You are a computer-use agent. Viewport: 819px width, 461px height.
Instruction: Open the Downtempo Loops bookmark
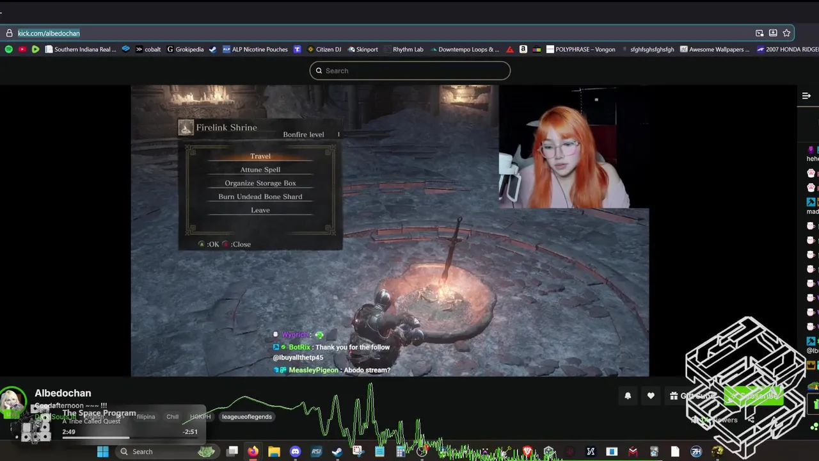pyautogui.click(x=463, y=49)
